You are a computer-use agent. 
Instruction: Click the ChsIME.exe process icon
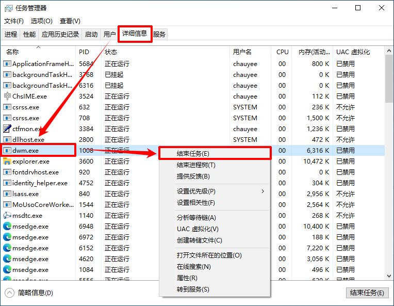click(x=7, y=96)
